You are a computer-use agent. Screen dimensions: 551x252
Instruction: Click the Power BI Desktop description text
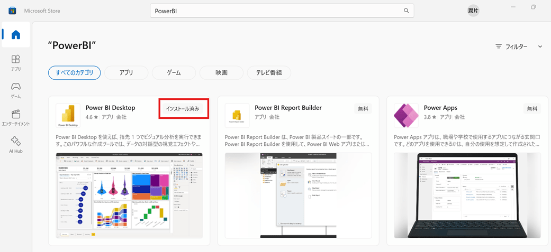[x=129, y=140]
